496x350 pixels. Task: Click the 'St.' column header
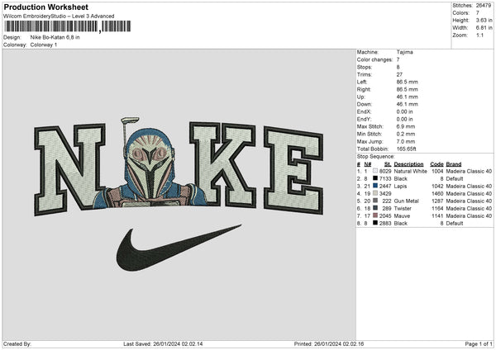click(x=388, y=164)
